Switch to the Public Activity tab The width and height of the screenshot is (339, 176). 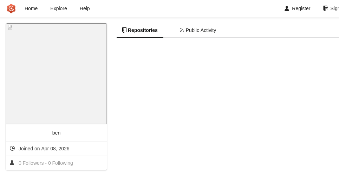coord(198,30)
